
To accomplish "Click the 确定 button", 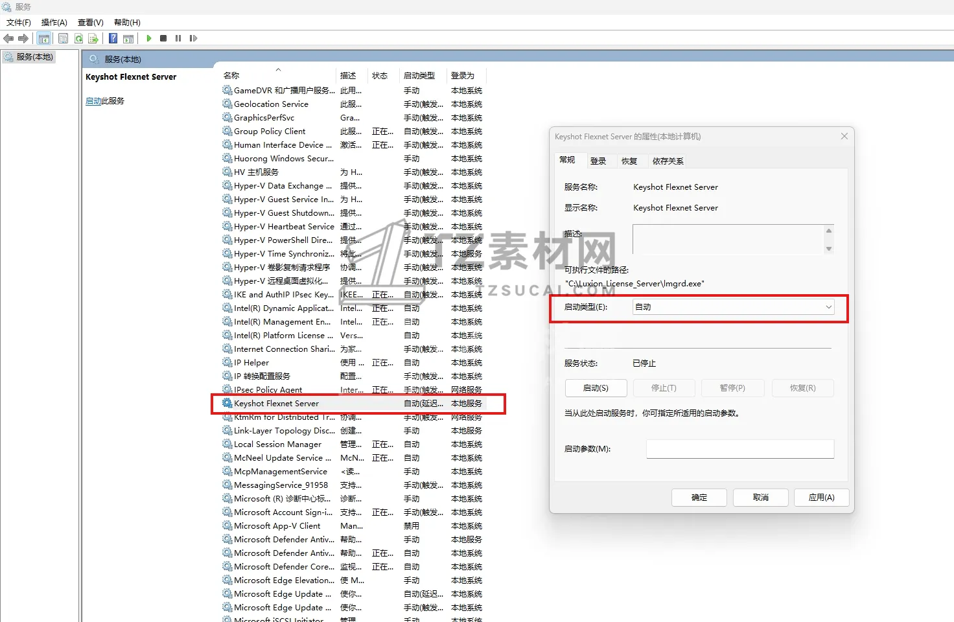I will [699, 498].
